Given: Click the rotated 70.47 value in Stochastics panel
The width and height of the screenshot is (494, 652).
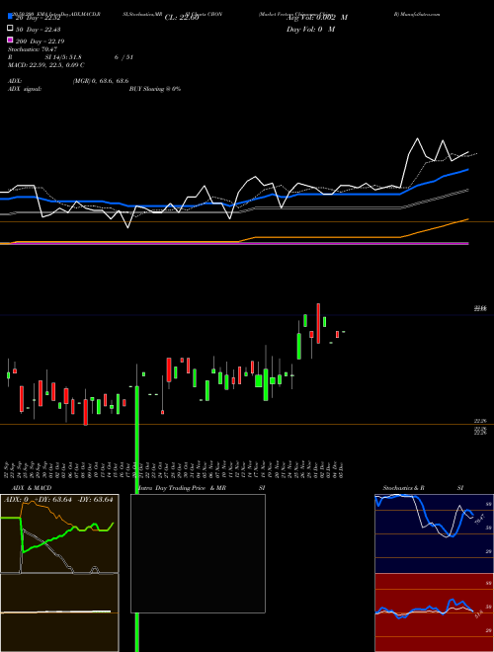Looking at the screenshot, I should click(480, 519).
